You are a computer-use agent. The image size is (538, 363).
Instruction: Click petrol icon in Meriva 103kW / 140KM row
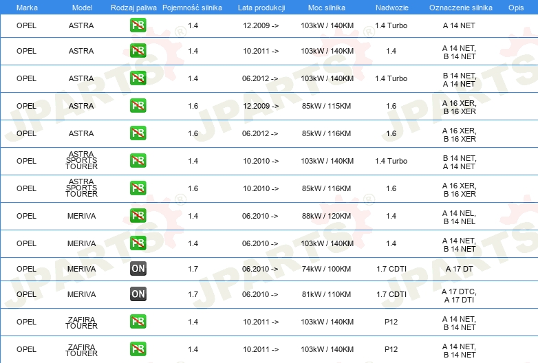pos(138,243)
